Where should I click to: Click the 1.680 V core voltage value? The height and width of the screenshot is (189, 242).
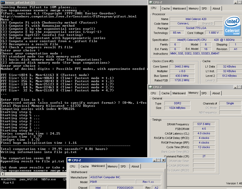214,33
